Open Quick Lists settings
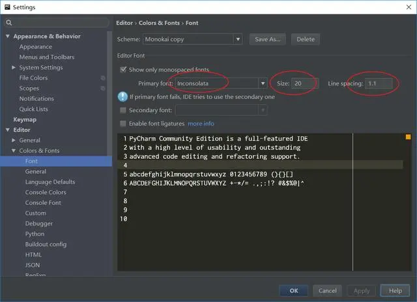This screenshot has width=417, height=302. coord(33,109)
